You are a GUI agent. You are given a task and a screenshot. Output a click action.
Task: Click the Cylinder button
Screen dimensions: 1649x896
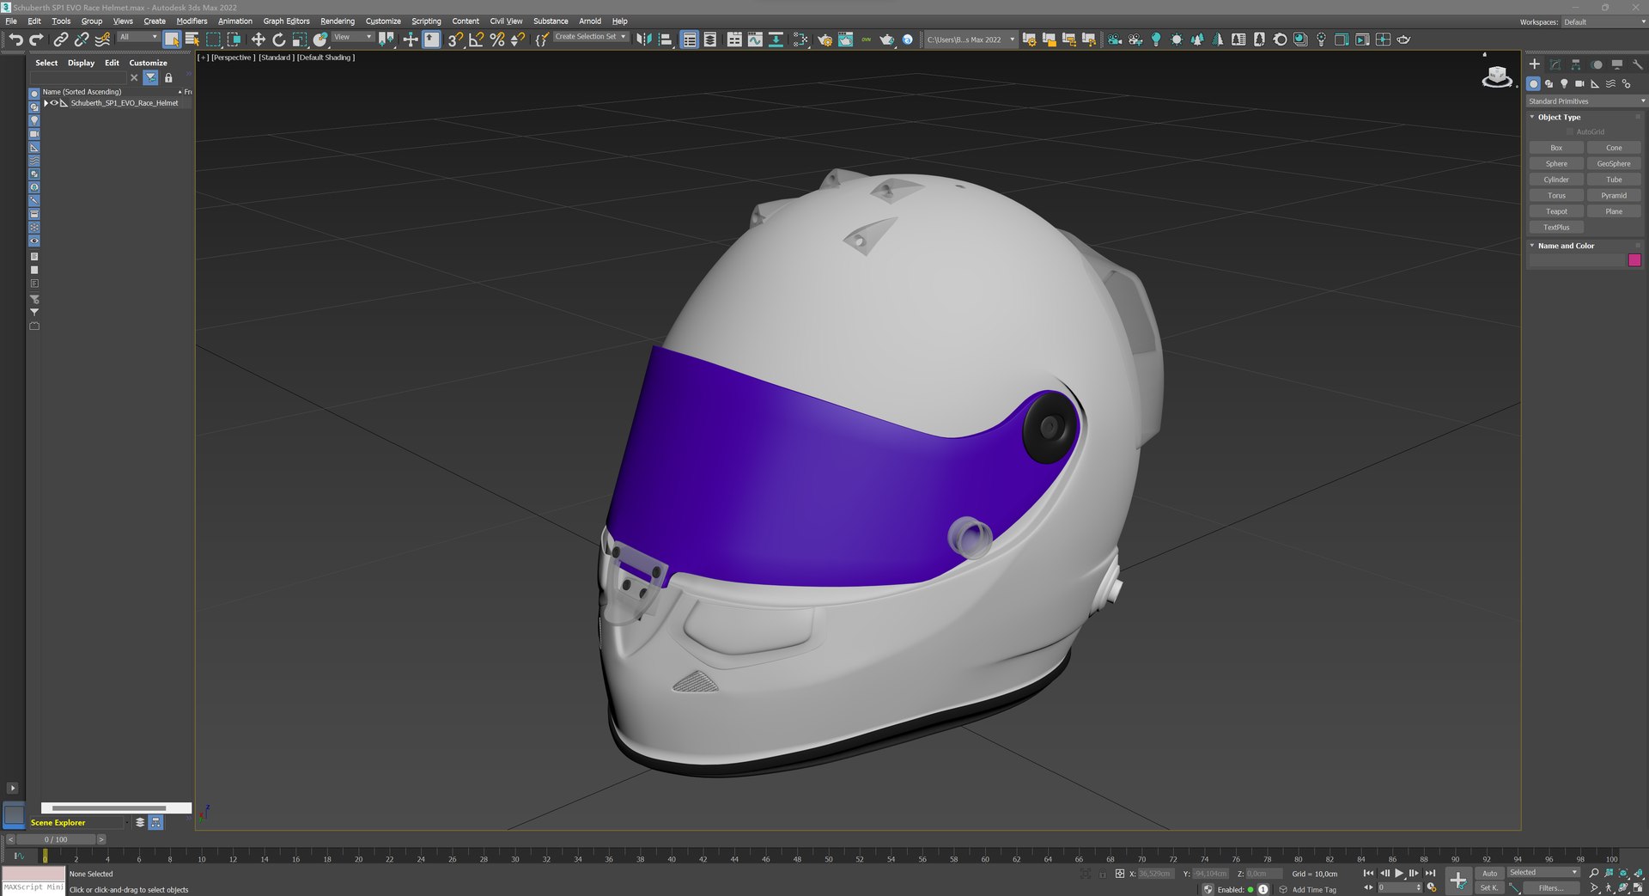1556,180
